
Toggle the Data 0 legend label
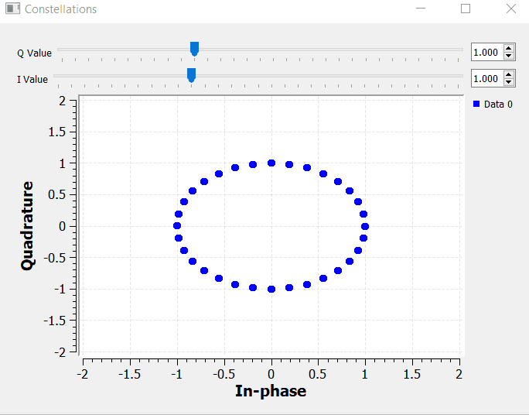498,105
